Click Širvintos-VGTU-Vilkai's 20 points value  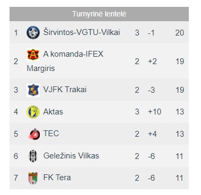(180, 33)
